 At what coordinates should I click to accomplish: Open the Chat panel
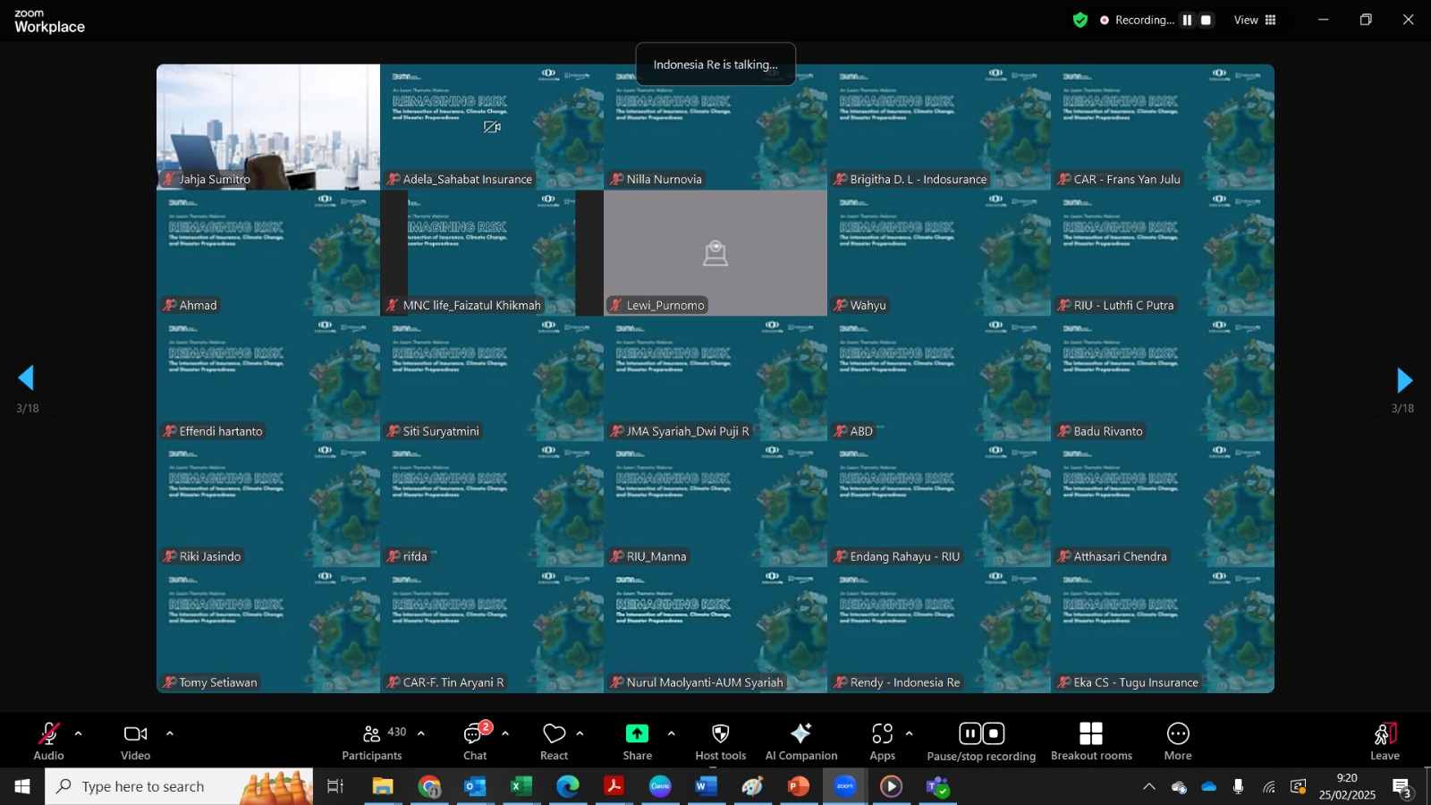pos(475,741)
